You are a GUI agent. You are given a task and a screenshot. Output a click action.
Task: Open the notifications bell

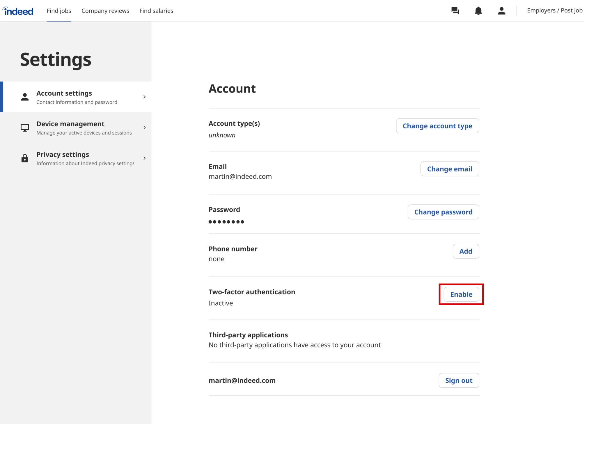click(x=478, y=10)
